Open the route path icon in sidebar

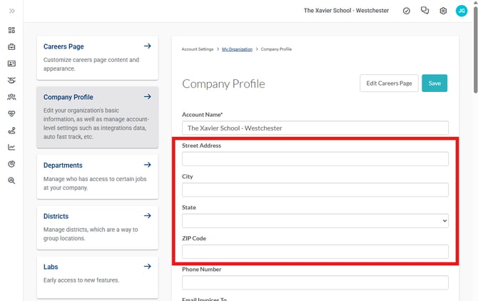click(11, 131)
